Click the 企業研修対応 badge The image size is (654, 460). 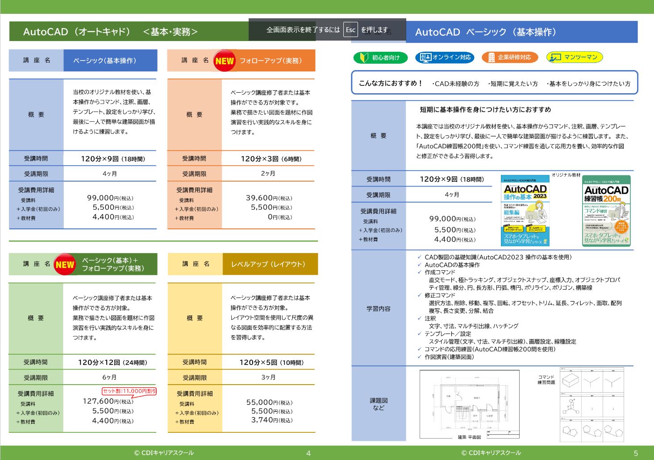(510, 58)
